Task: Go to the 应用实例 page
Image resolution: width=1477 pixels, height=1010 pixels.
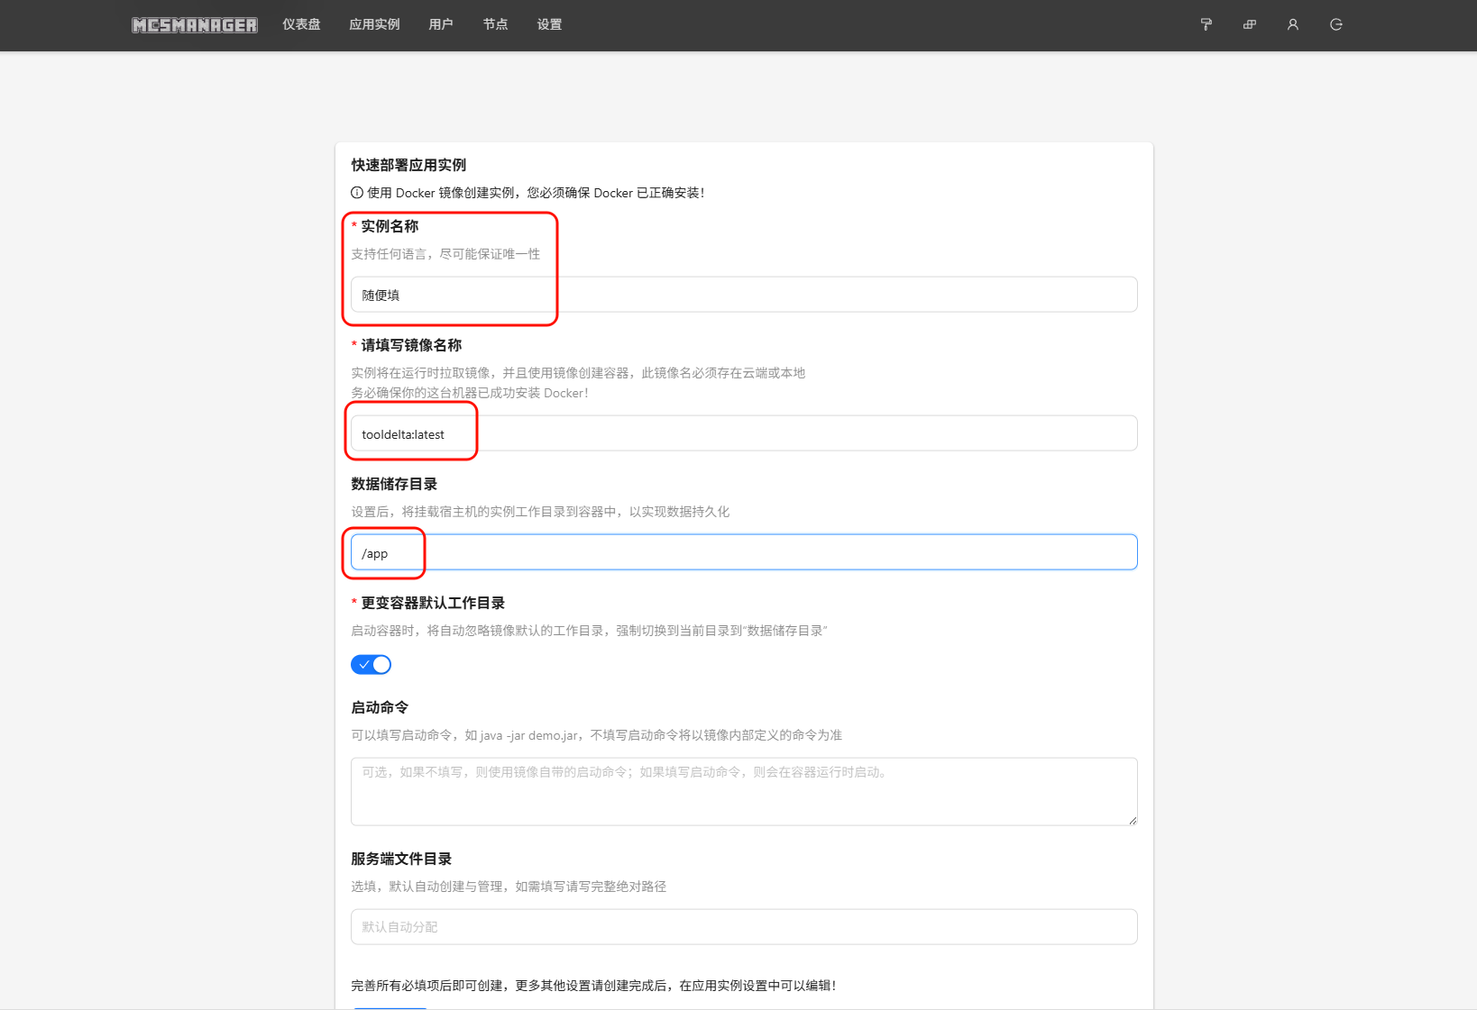Action: 374,25
